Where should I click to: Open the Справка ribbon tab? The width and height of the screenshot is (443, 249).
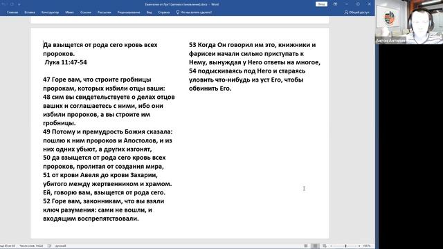pyautogui.click(x=164, y=12)
